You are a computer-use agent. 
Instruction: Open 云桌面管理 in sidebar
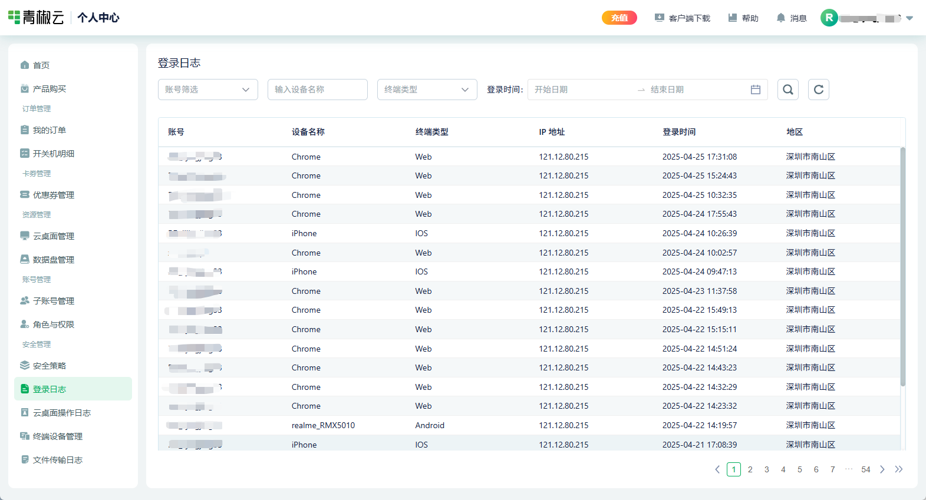(73, 236)
